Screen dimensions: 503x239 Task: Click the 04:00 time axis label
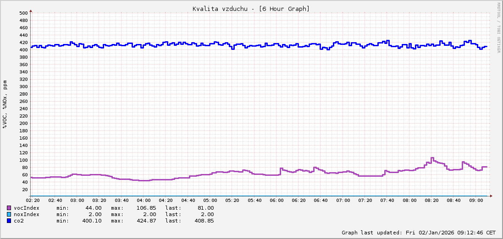tap(144, 201)
